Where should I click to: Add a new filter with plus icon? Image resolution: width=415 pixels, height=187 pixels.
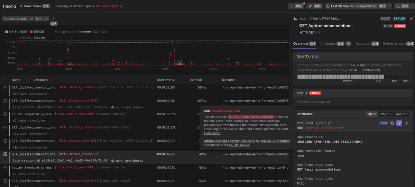pos(54,19)
